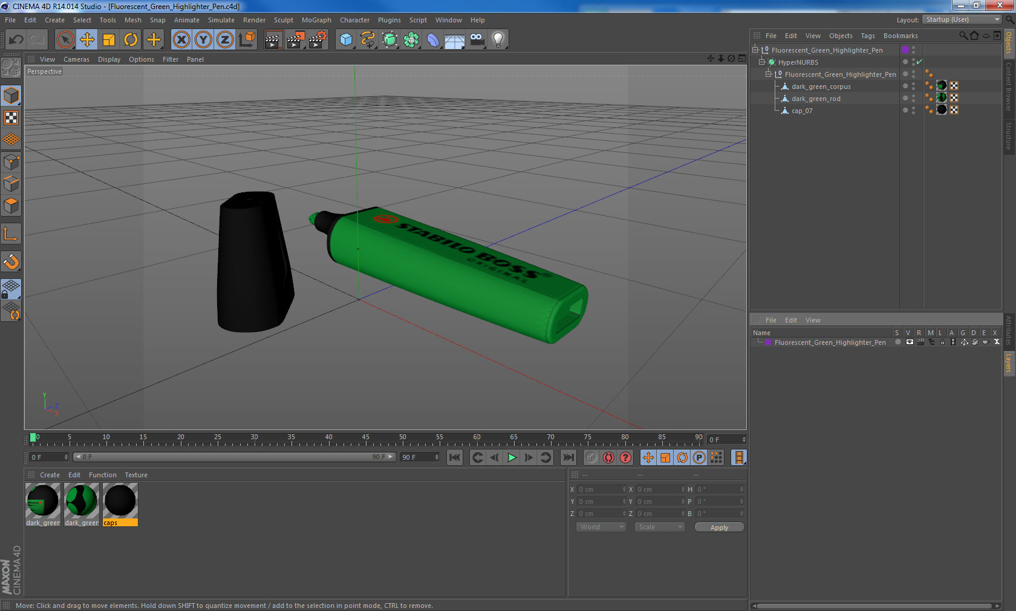The width and height of the screenshot is (1016, 611).
Task: Click the purple layer swatch in Objects
Action: point(905,50)
